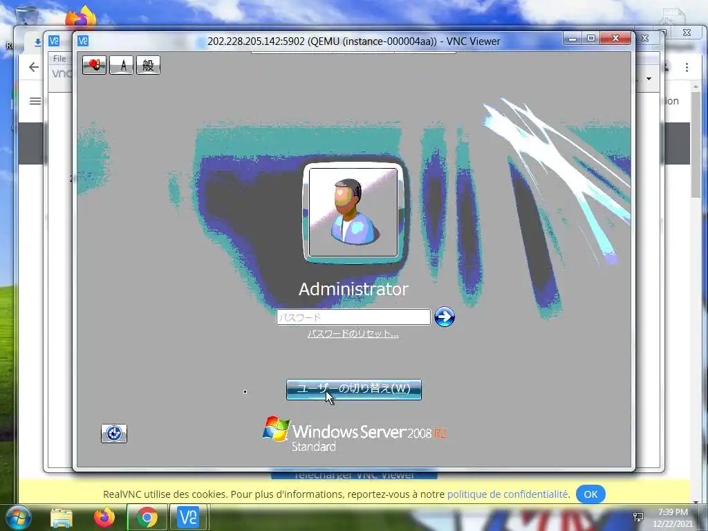Expand the dropdown arrow in background window
The height and width of the screenshot is (531, 708).
(649, 79)
